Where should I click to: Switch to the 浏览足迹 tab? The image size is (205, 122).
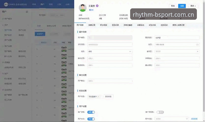pyautogui.click(x=164, y=25)
